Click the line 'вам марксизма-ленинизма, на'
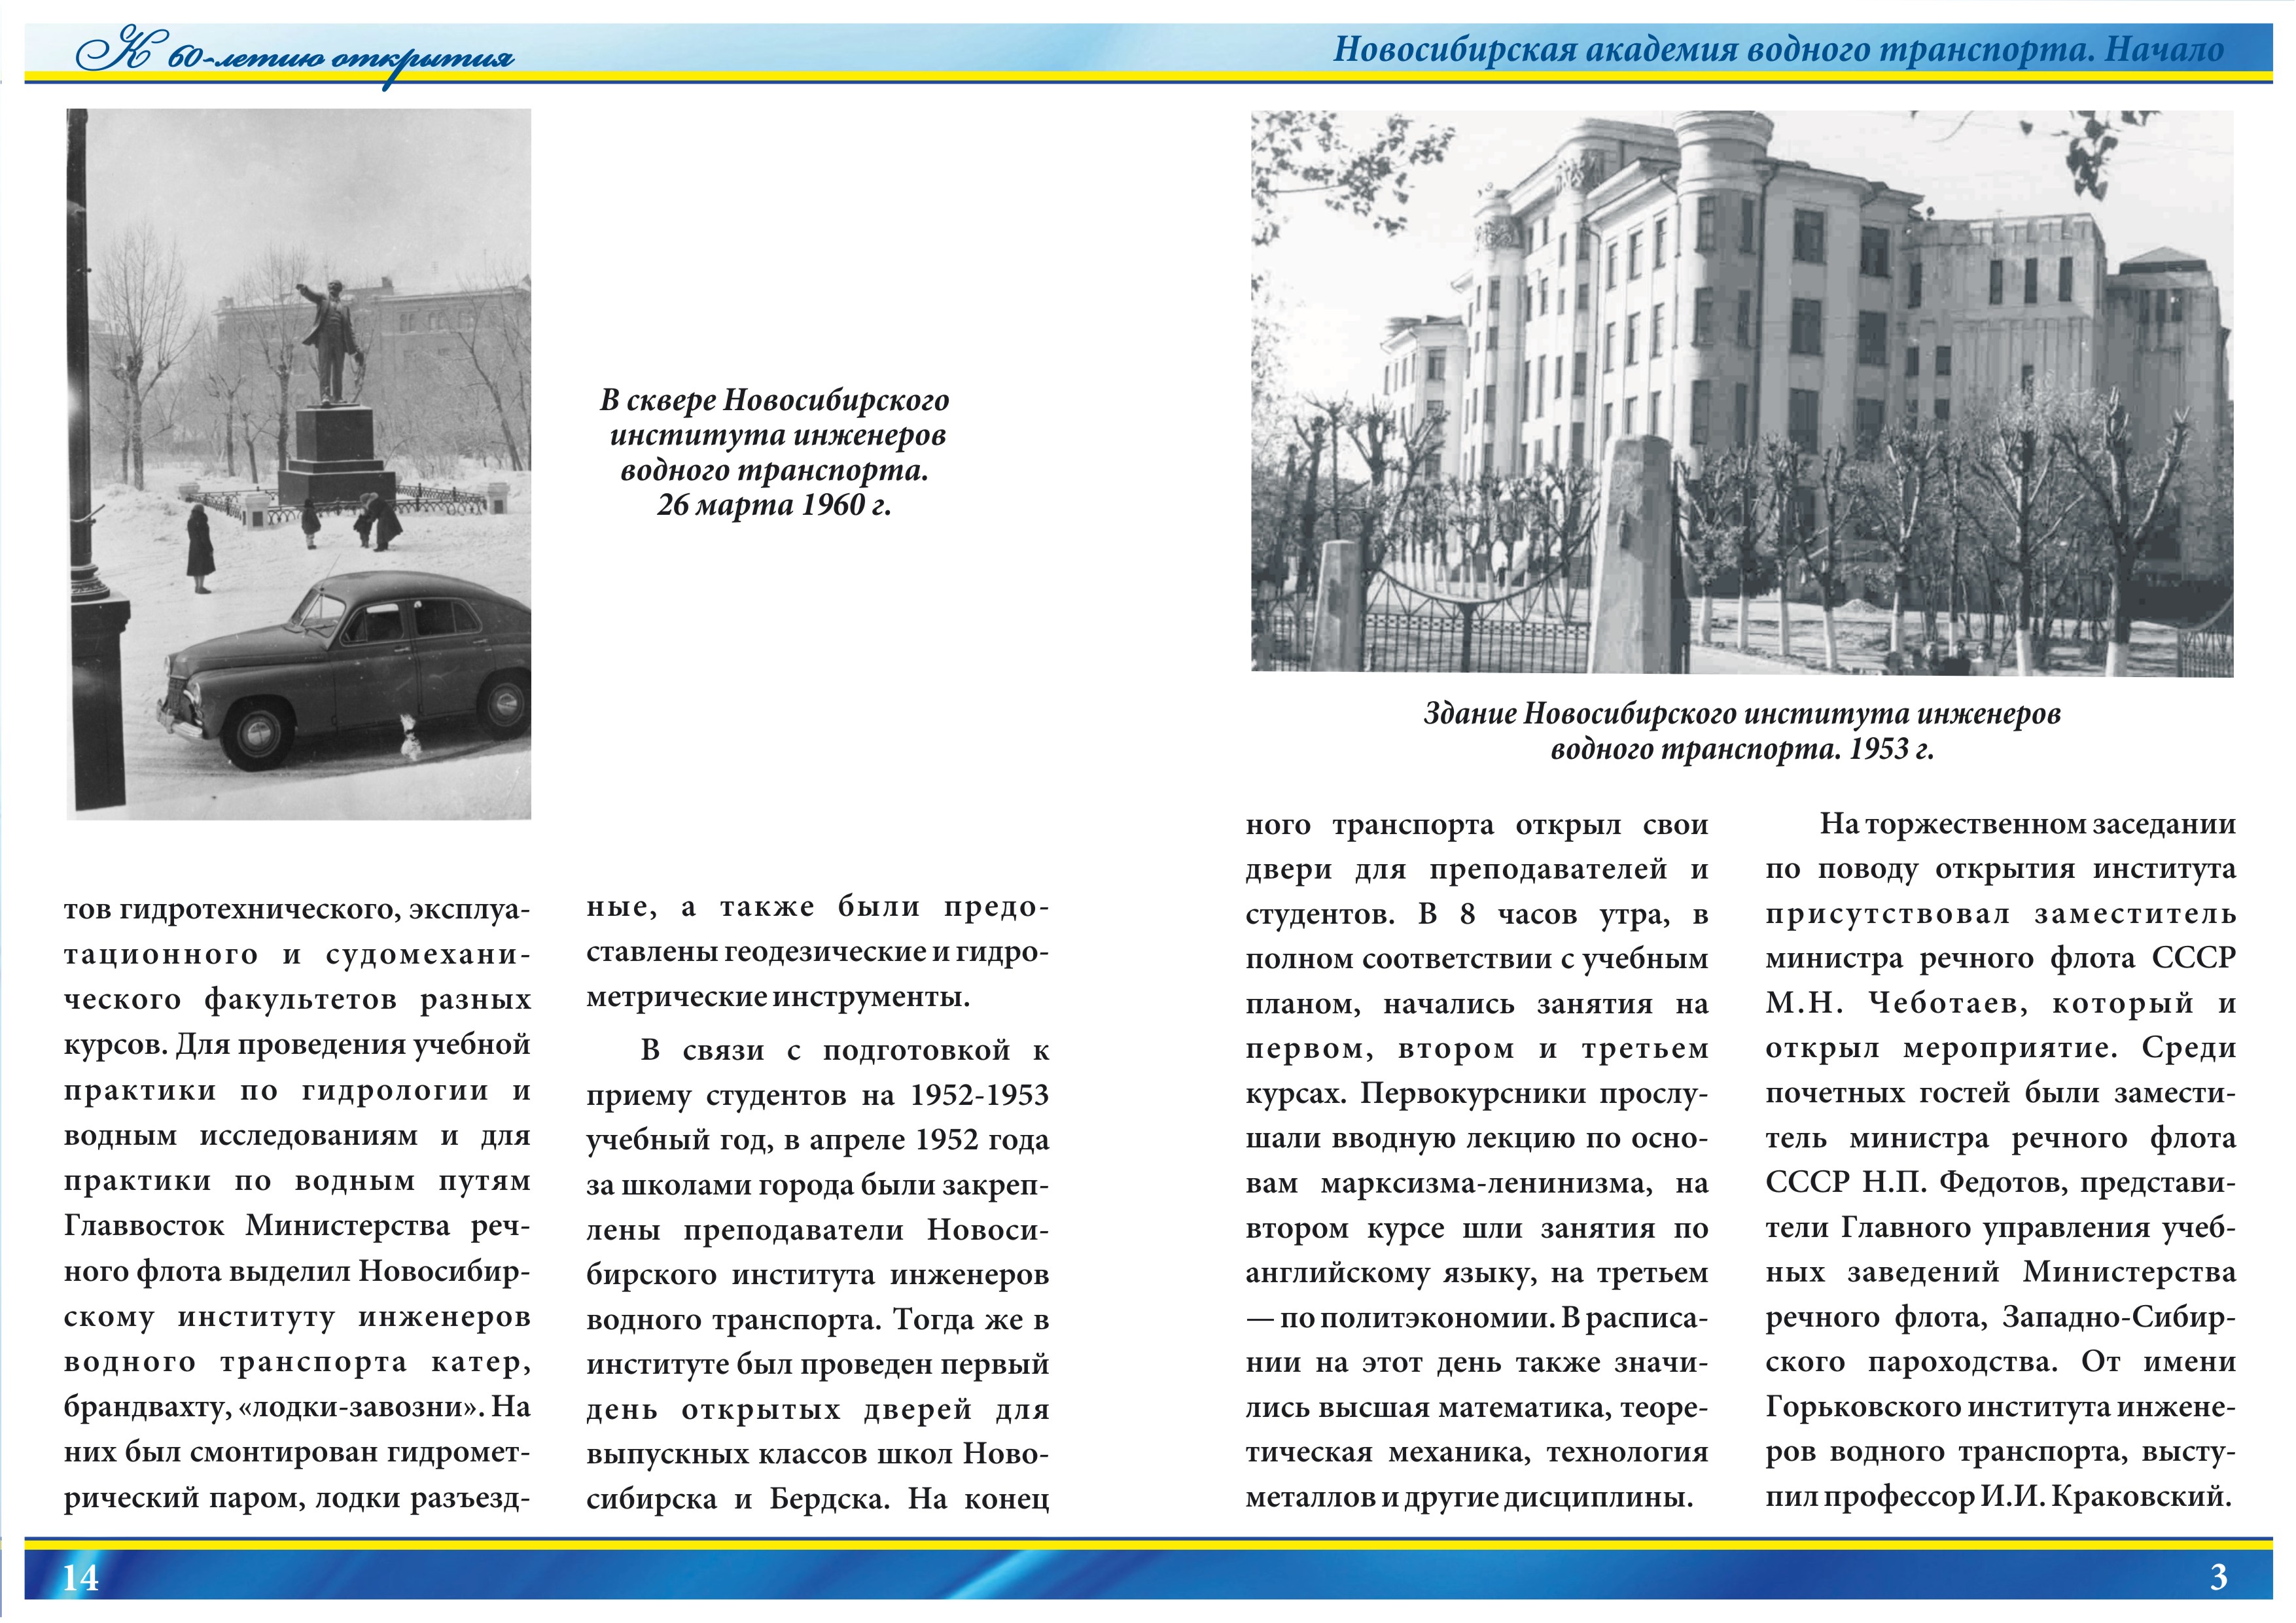Viewport: 2296px width, 1623px height. [x=1477, y=1184]
